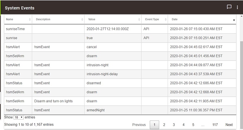
Task: Jump to page 3 of events
Action: coord(174,125)
